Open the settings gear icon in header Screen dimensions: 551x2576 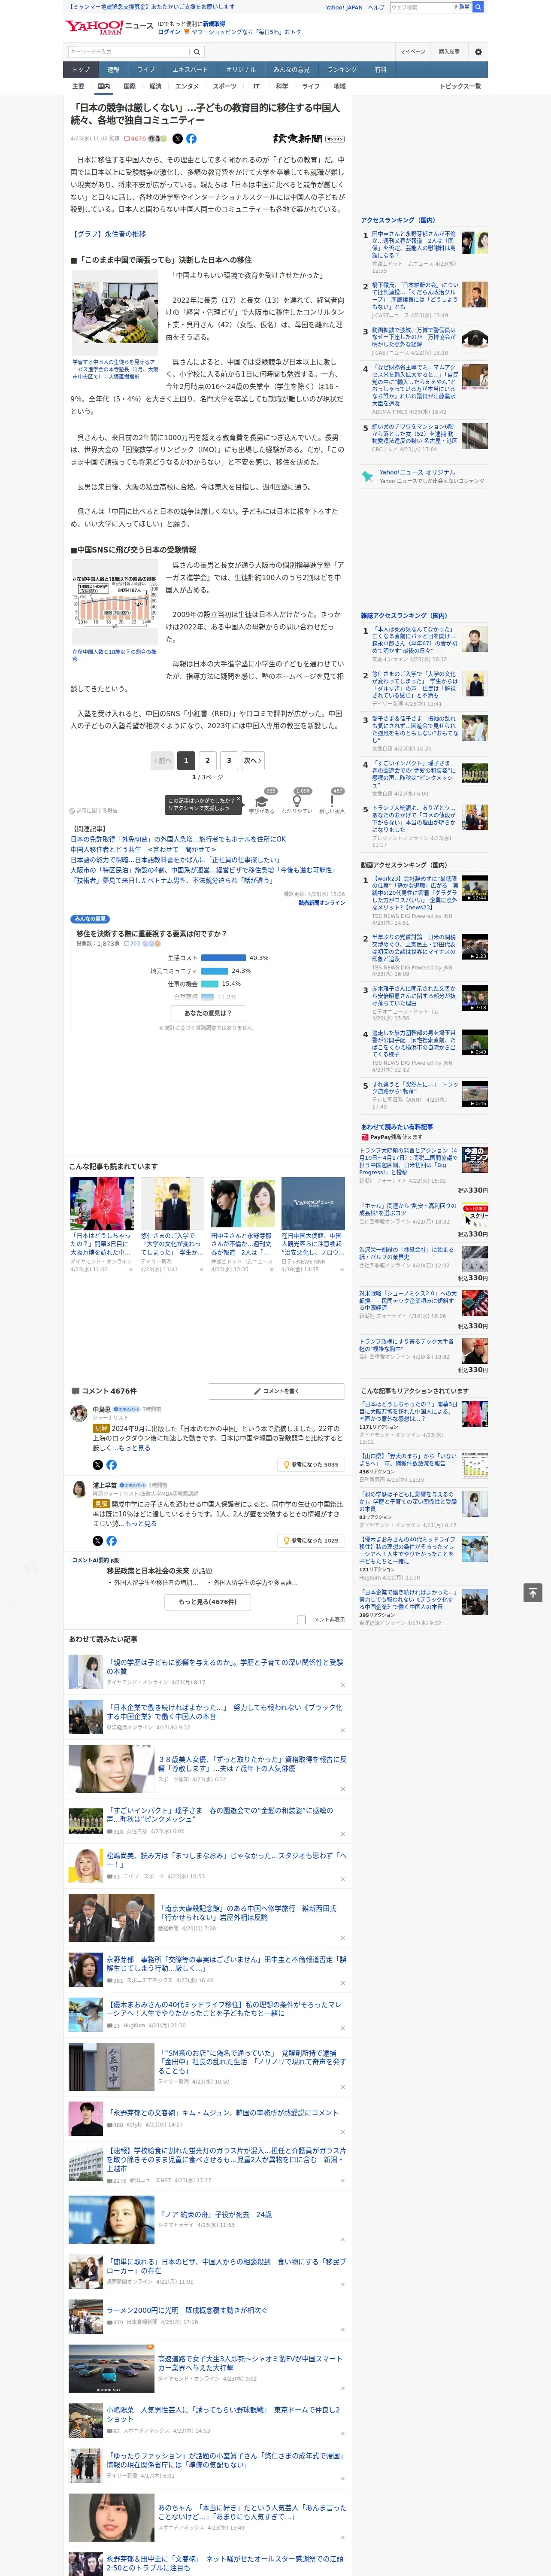[x=478, y=51]
